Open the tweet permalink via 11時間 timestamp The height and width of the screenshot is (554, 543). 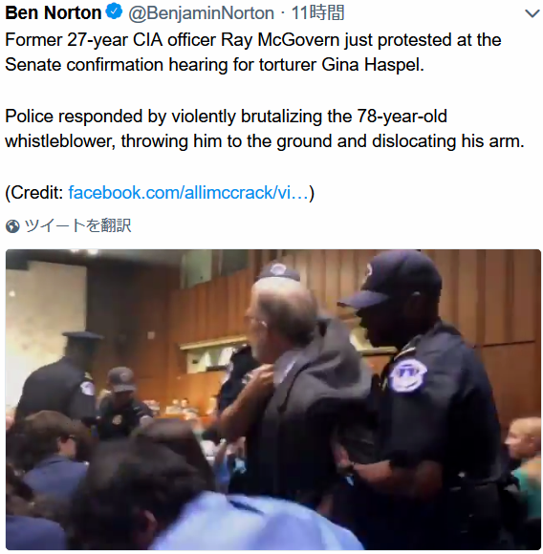317,13
